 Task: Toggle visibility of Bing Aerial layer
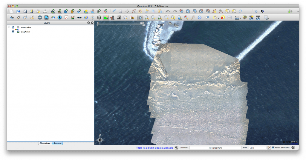13,32
